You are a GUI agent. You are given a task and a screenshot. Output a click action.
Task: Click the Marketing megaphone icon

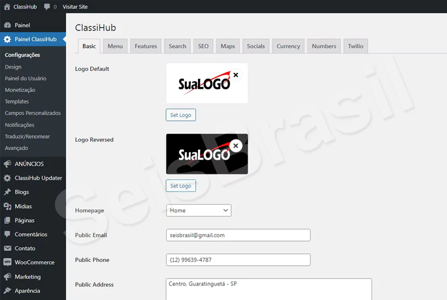8,276
